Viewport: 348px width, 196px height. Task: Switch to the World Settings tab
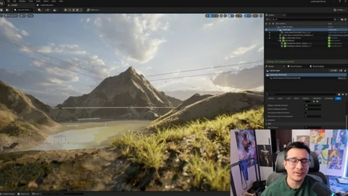318,66
